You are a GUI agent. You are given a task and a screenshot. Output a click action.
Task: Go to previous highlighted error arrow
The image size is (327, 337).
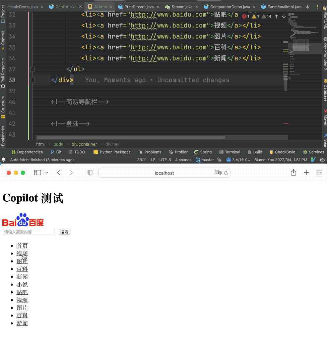276,16
